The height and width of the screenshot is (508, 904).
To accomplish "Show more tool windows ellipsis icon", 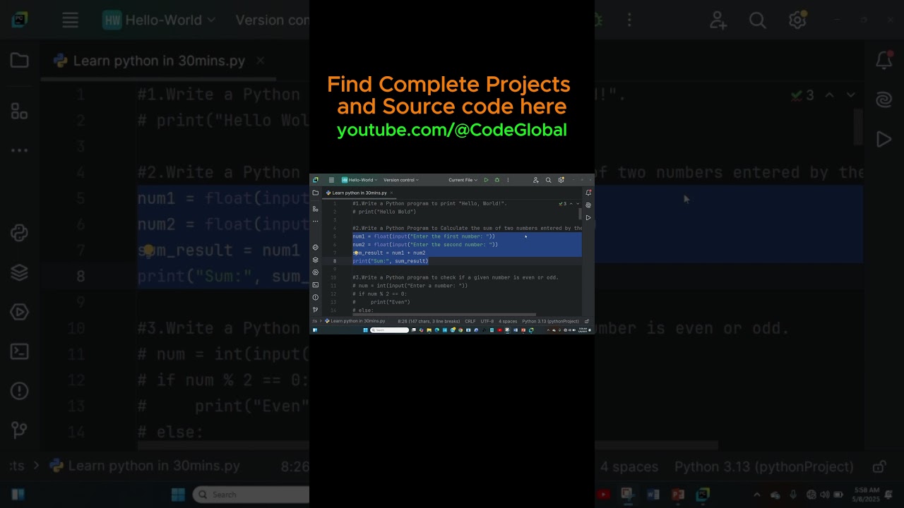I will [x=316, y=221].
